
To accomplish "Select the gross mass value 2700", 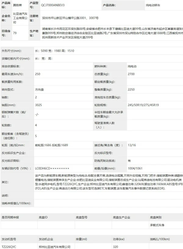I will coord(131,74).
